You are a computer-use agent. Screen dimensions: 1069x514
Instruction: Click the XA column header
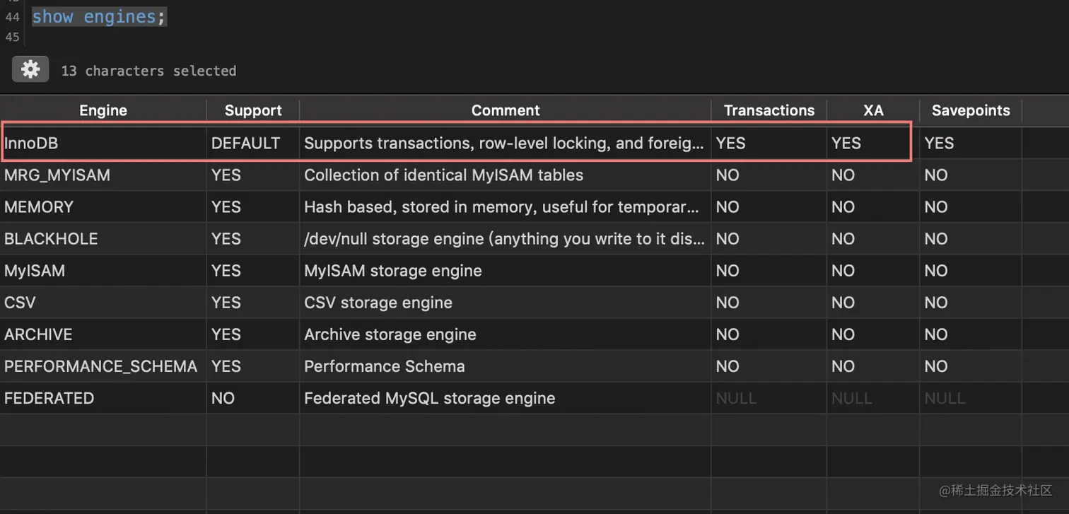[x=873, y=110]
